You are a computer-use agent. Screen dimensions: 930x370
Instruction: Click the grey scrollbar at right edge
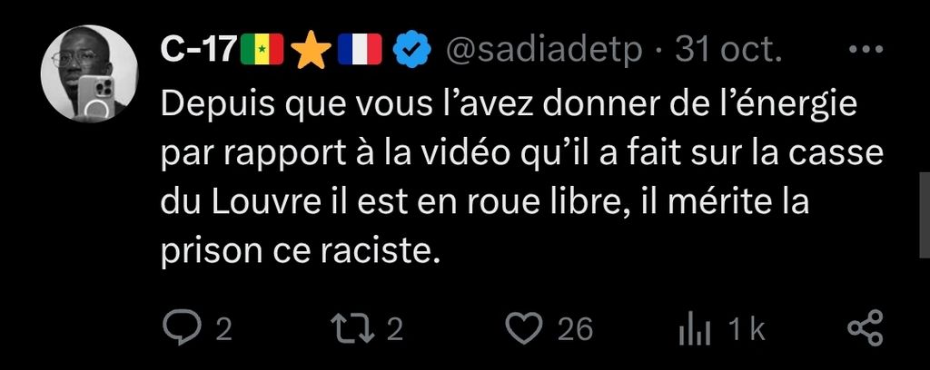coord(924,215)
